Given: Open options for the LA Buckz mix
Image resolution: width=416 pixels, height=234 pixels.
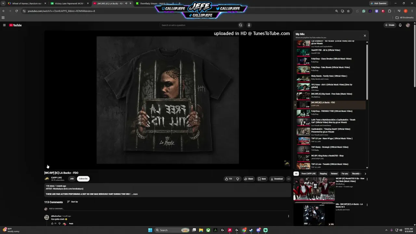Looking at the screenshot, I should click(367, 205).
